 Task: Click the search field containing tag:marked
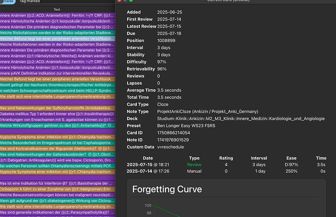66,1
